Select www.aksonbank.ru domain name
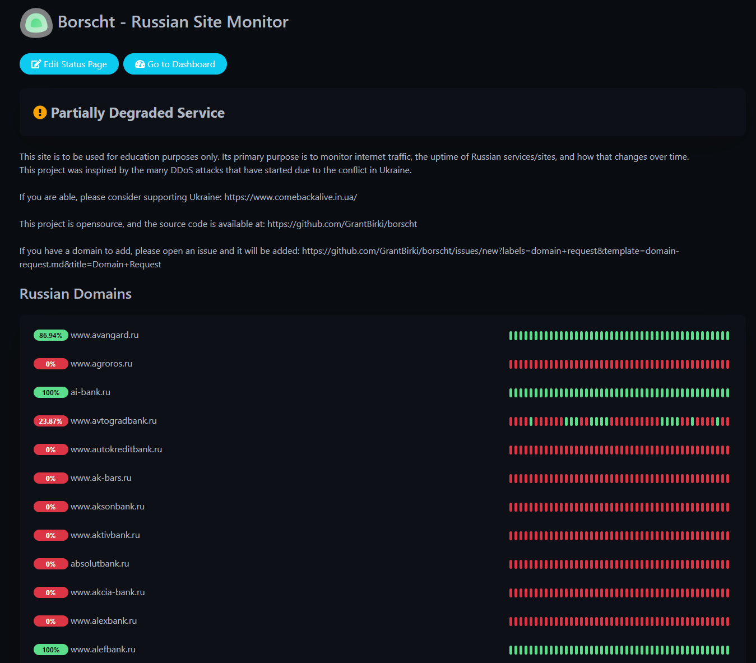 108,507
